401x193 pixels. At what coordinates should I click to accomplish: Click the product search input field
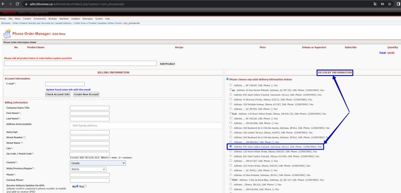coord(80,63)
